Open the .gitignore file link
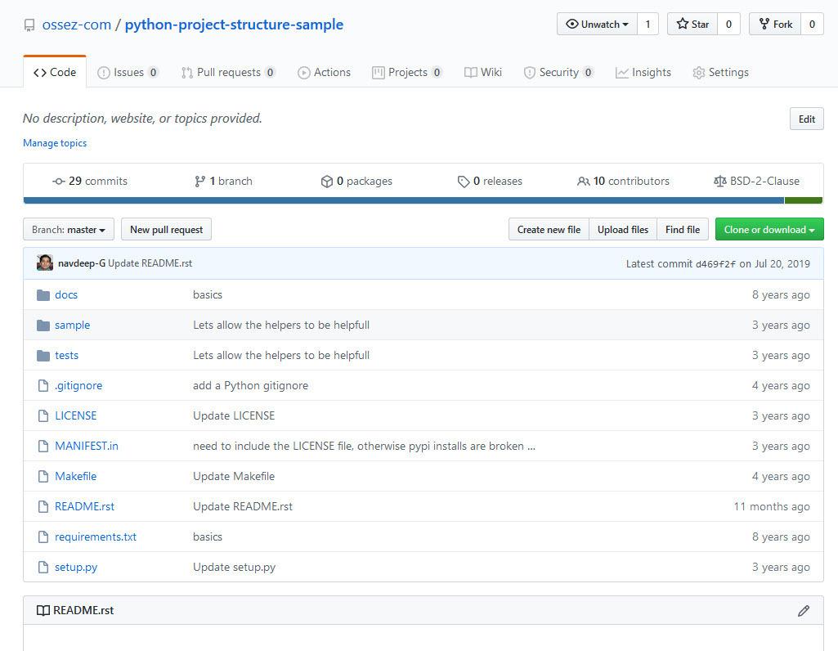The image size is (838, 651). click(x=78, y=386)
